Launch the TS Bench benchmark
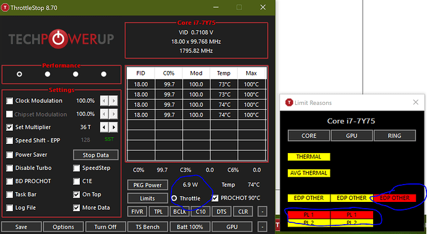This screenshot has height=234, width=427. pos(148,227)
